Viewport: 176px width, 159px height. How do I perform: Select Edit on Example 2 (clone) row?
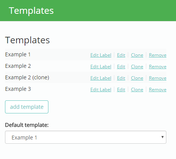click(121, 78)
